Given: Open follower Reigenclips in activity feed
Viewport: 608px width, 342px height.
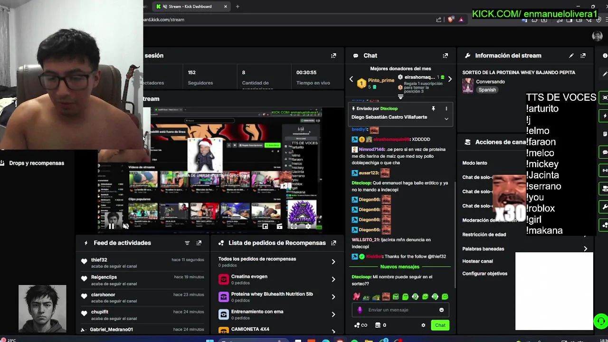Looking at the screenshot, I should (x=104, y=277).
